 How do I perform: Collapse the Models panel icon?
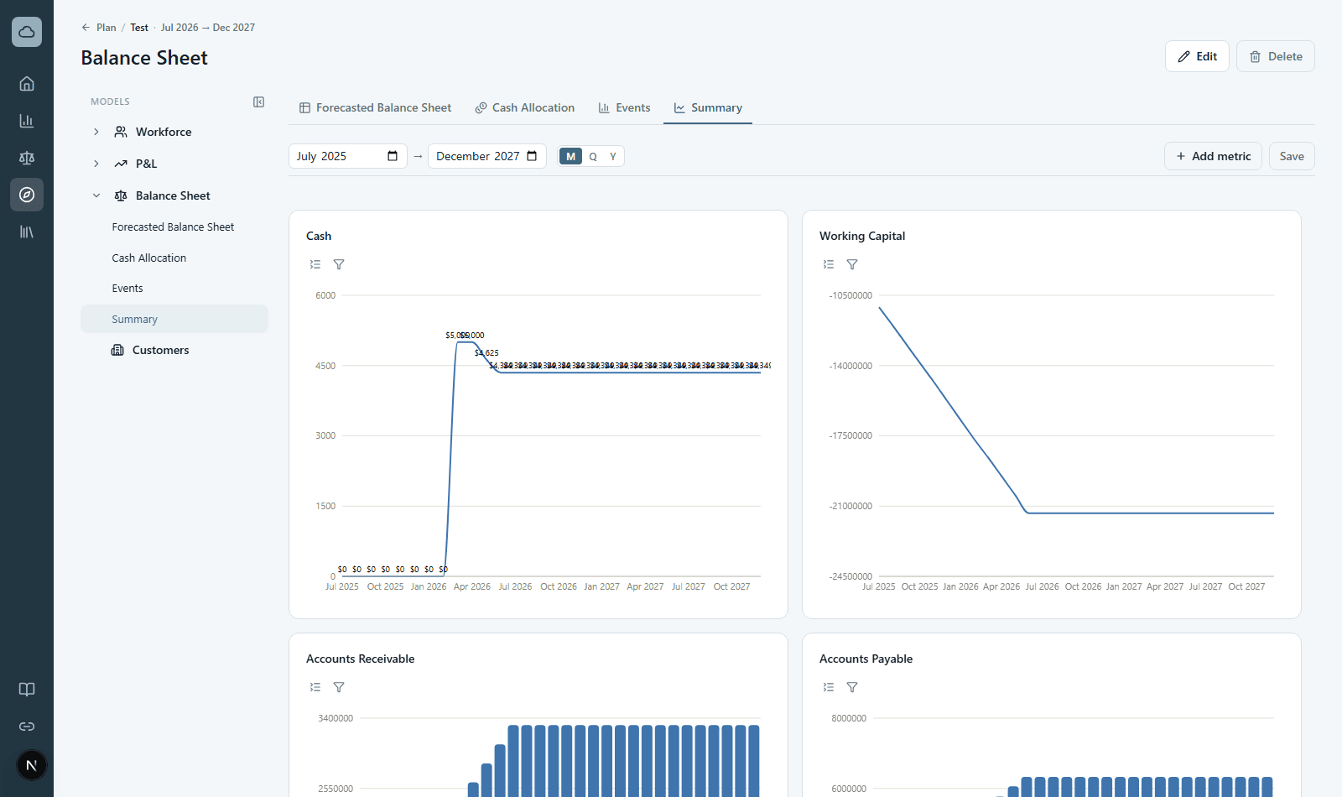[259, 102]
